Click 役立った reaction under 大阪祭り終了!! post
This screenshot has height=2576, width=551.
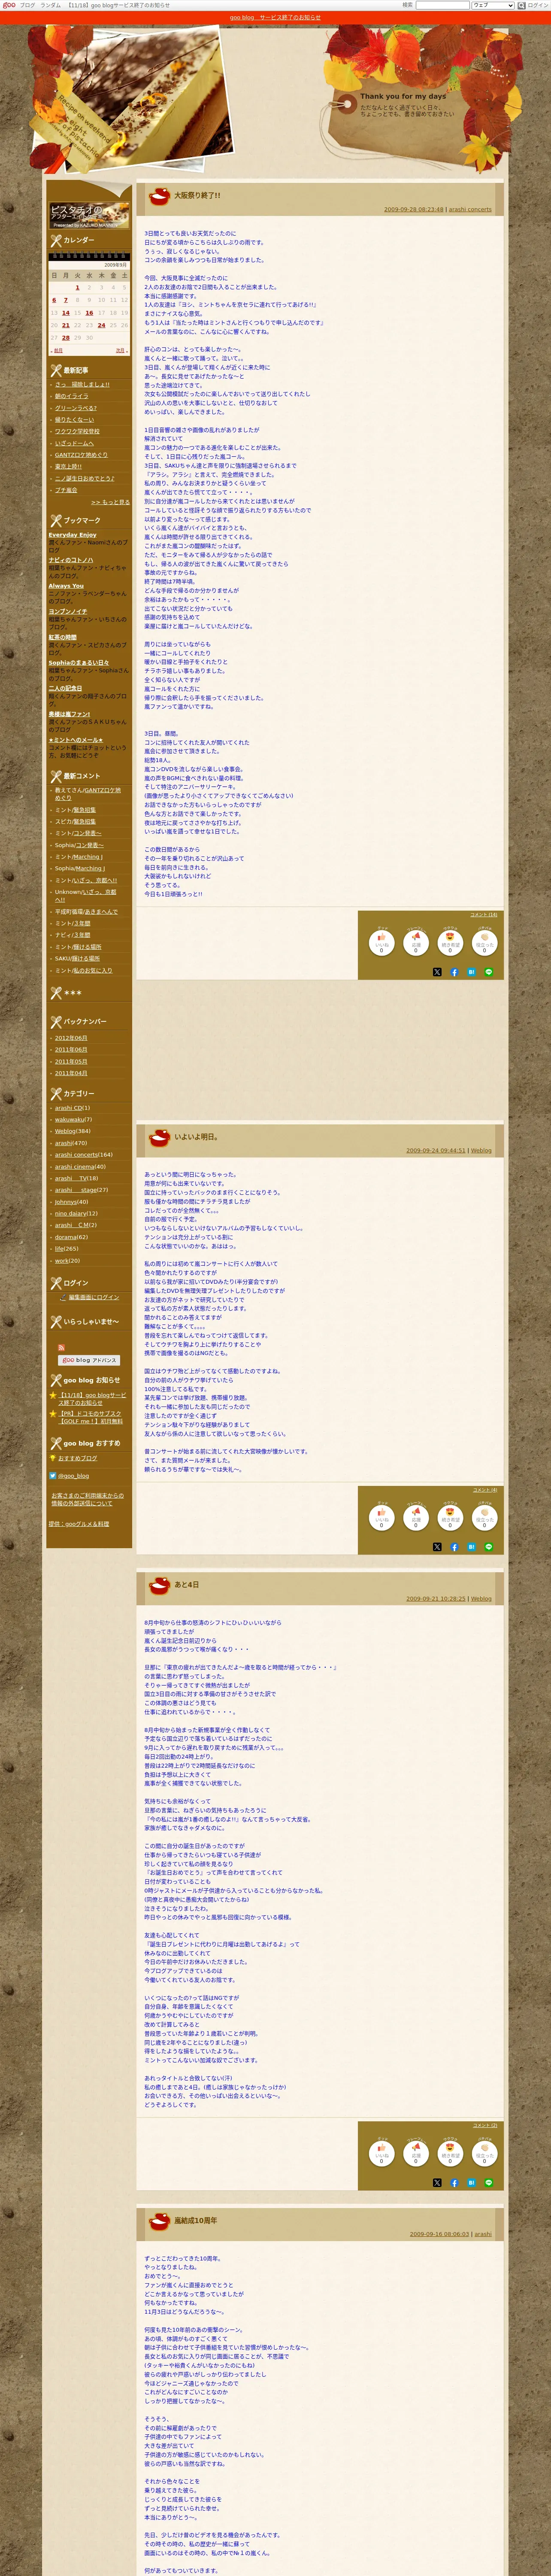pos(484,942)
